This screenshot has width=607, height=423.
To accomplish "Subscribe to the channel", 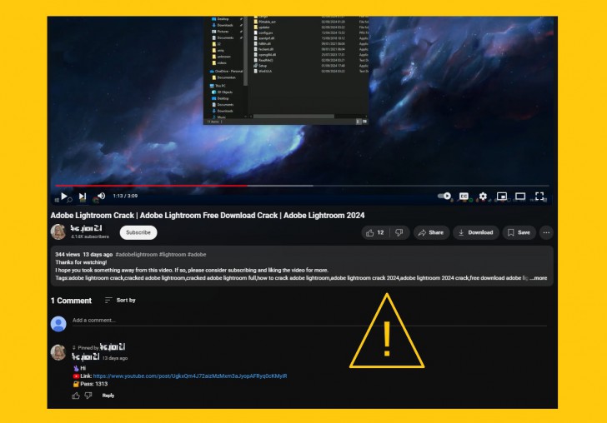I will [138, 232].
